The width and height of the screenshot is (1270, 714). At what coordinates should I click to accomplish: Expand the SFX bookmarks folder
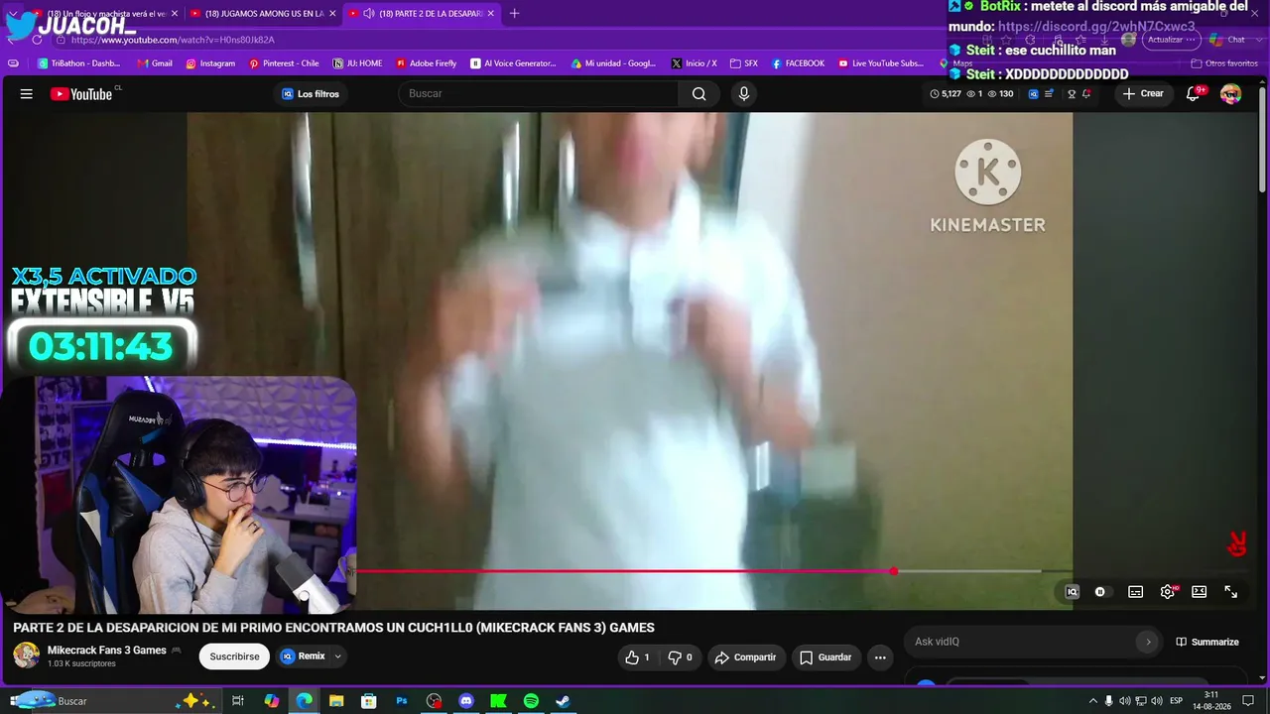(743, 63)
